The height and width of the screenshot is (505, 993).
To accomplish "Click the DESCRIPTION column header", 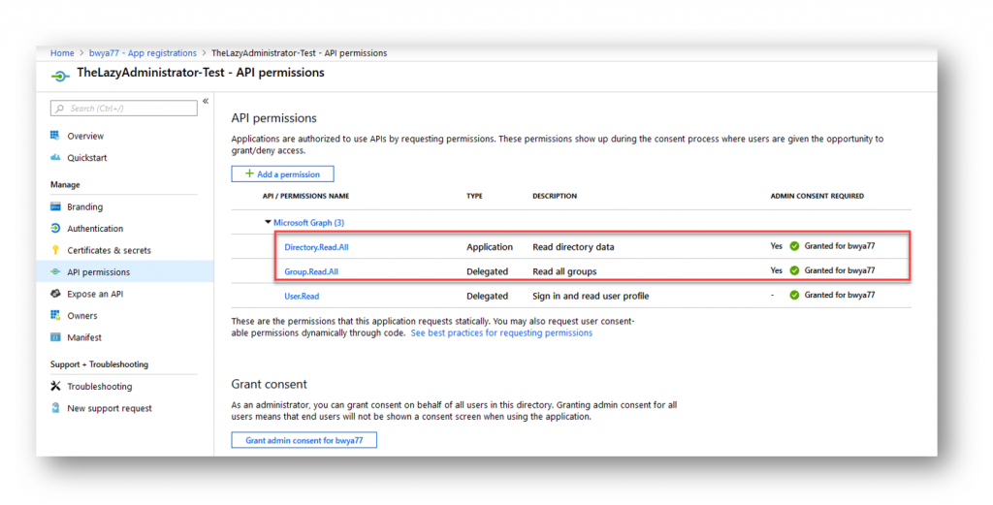I will point(555,196).
